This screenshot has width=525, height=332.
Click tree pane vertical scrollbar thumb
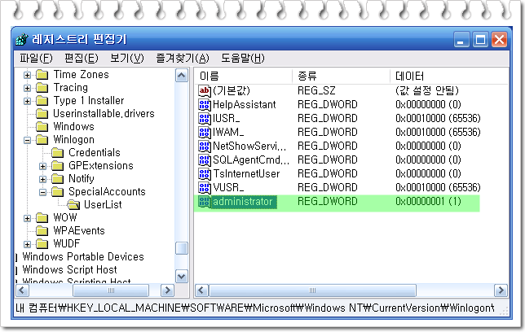point(182,248)
